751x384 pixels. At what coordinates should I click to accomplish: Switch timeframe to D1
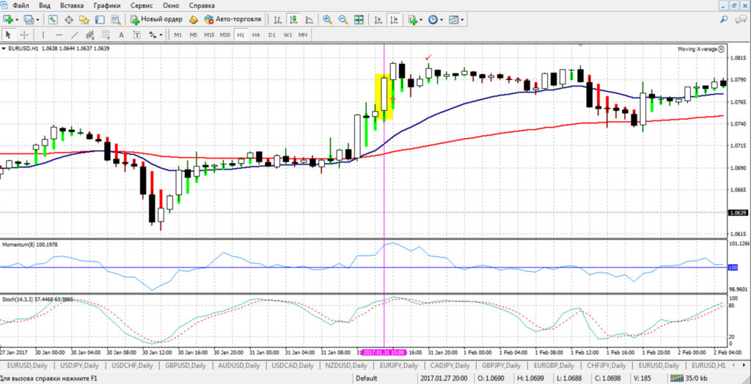coord(271,35)
